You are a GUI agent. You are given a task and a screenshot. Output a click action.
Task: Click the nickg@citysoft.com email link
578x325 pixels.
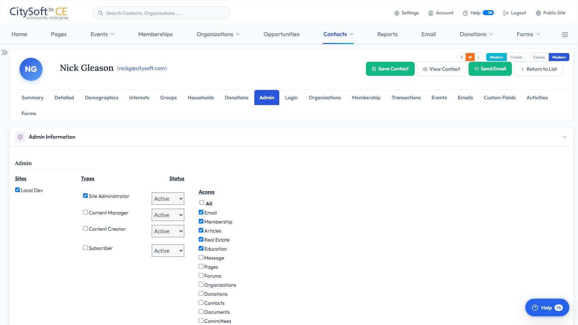point(142,68)
